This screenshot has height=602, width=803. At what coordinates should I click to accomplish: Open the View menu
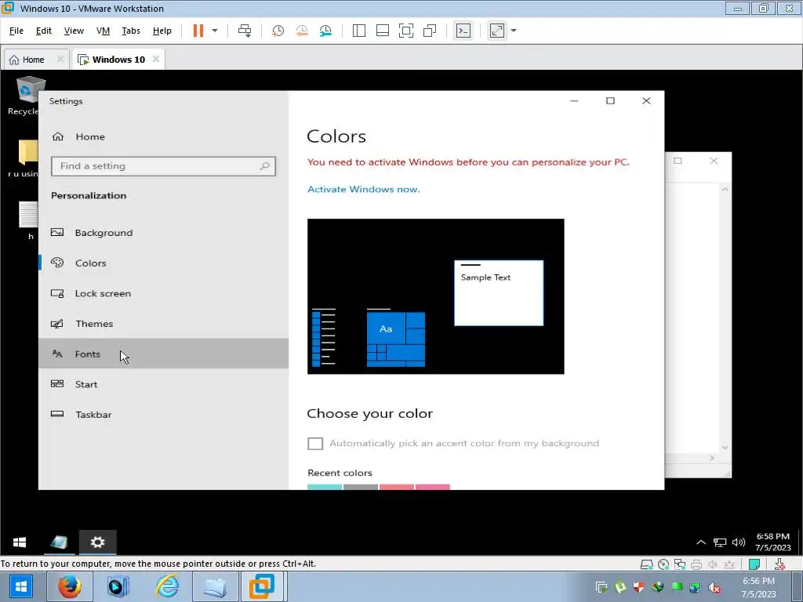74,31
